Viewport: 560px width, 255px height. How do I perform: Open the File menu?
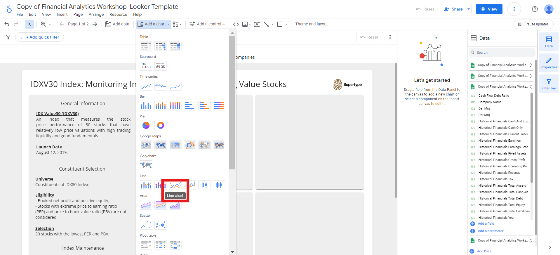pos(20,15)
